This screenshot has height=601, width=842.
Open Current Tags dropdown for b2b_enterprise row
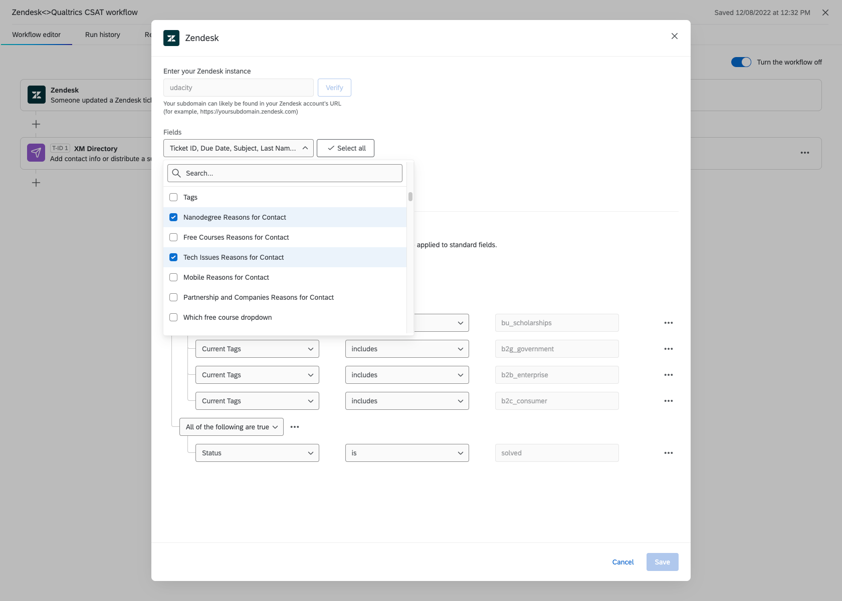click(x=257, y=375)
